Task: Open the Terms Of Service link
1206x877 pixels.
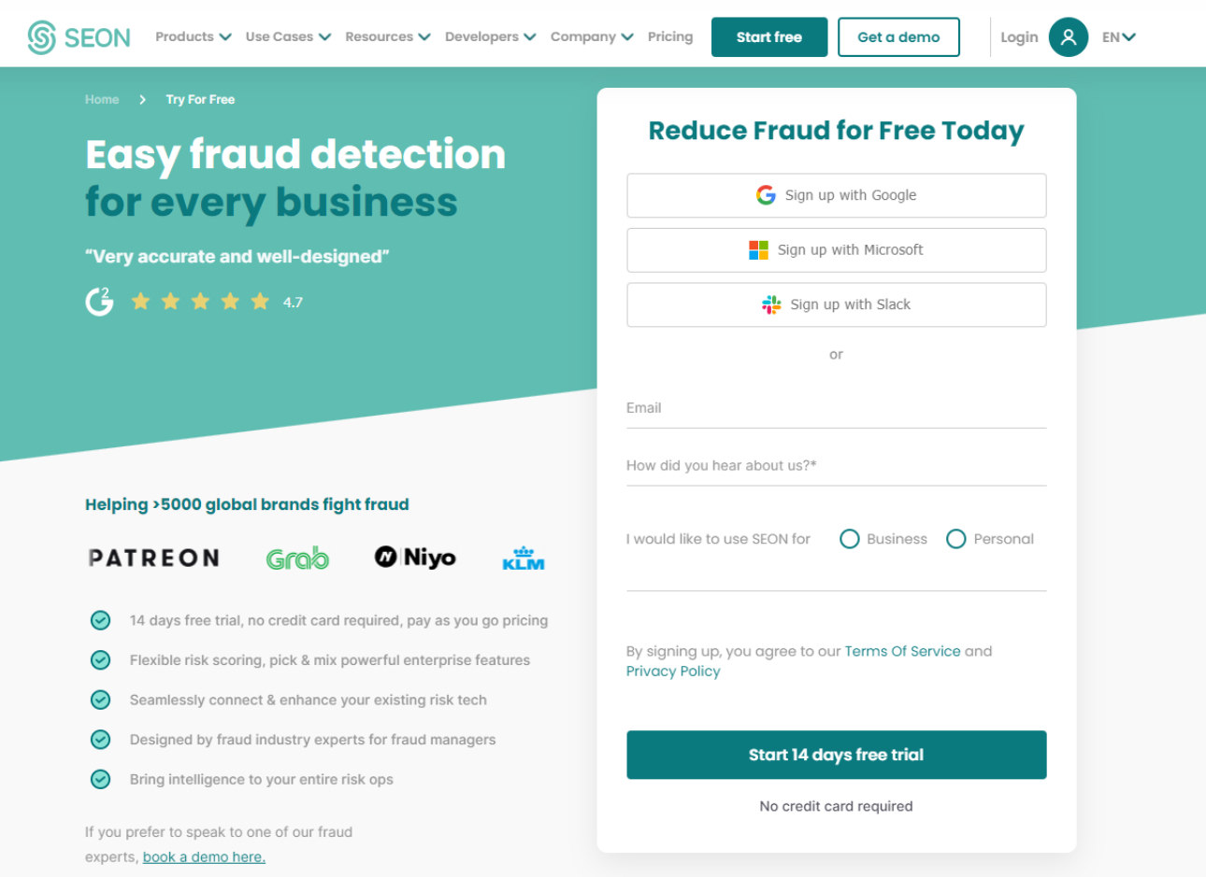Action: [x=902, y=651]
